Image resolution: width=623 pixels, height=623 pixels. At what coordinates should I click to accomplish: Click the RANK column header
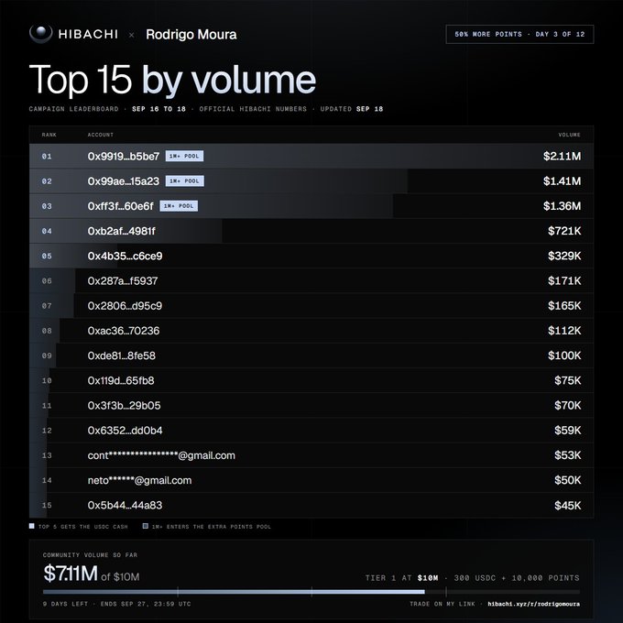[49, 135]
